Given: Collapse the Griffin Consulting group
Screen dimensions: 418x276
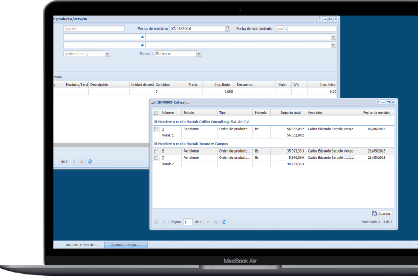Looking at the screenshot, I should (x=155, y=122).
